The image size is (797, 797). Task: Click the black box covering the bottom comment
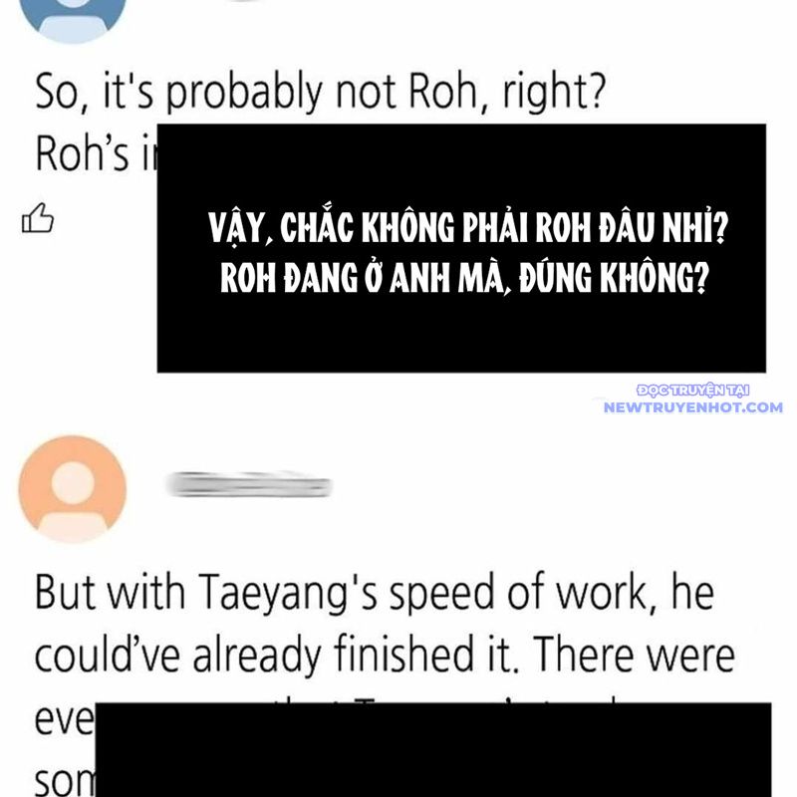pyautogui.click(x=433, y=750)
